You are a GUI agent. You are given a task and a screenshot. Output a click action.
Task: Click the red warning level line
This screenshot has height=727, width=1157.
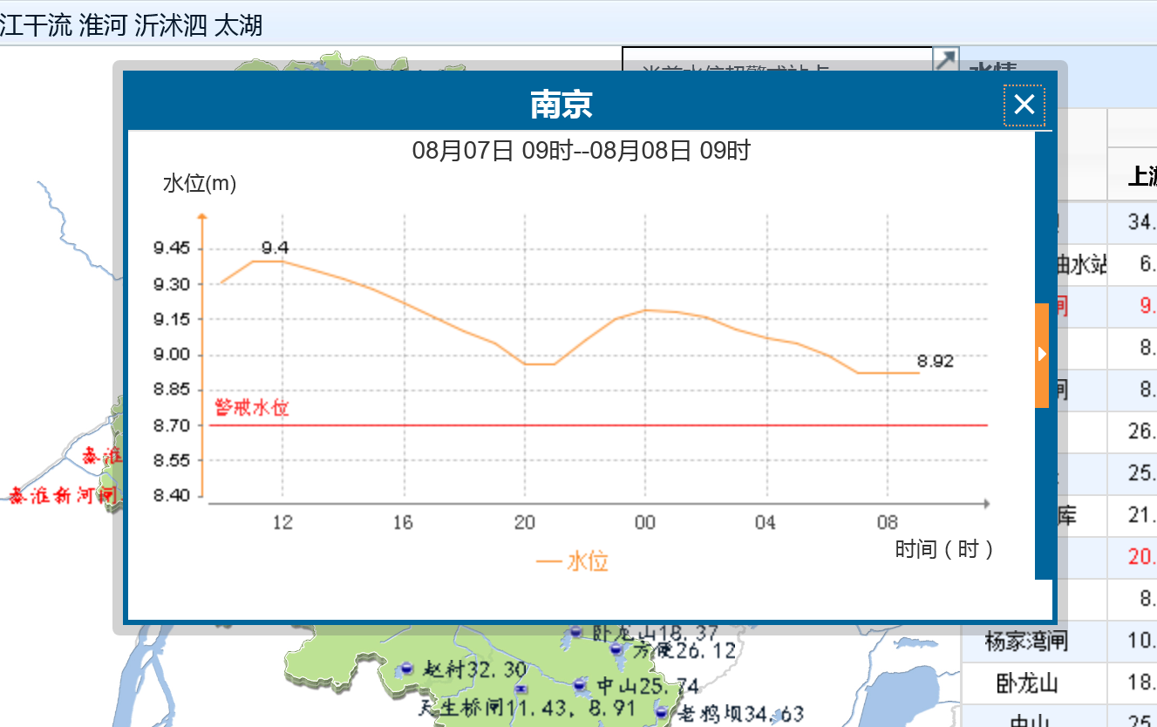(598, 425)
